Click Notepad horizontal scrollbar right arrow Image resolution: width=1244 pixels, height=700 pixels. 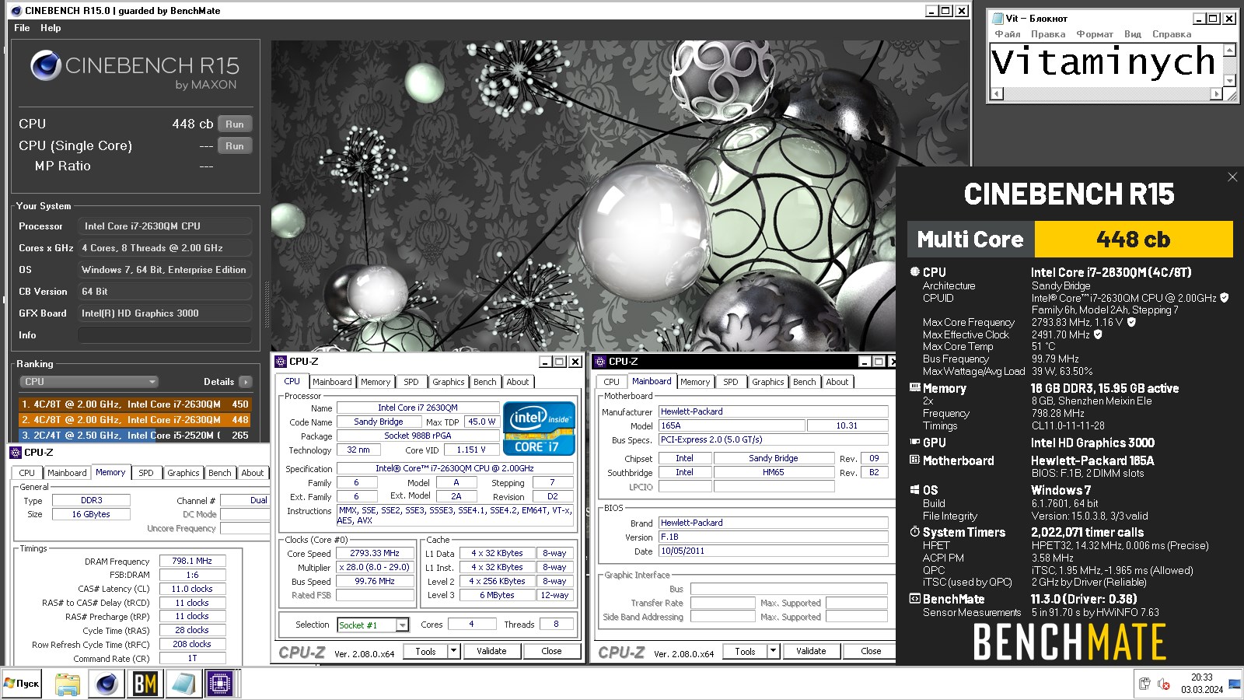coord(1216,94)
